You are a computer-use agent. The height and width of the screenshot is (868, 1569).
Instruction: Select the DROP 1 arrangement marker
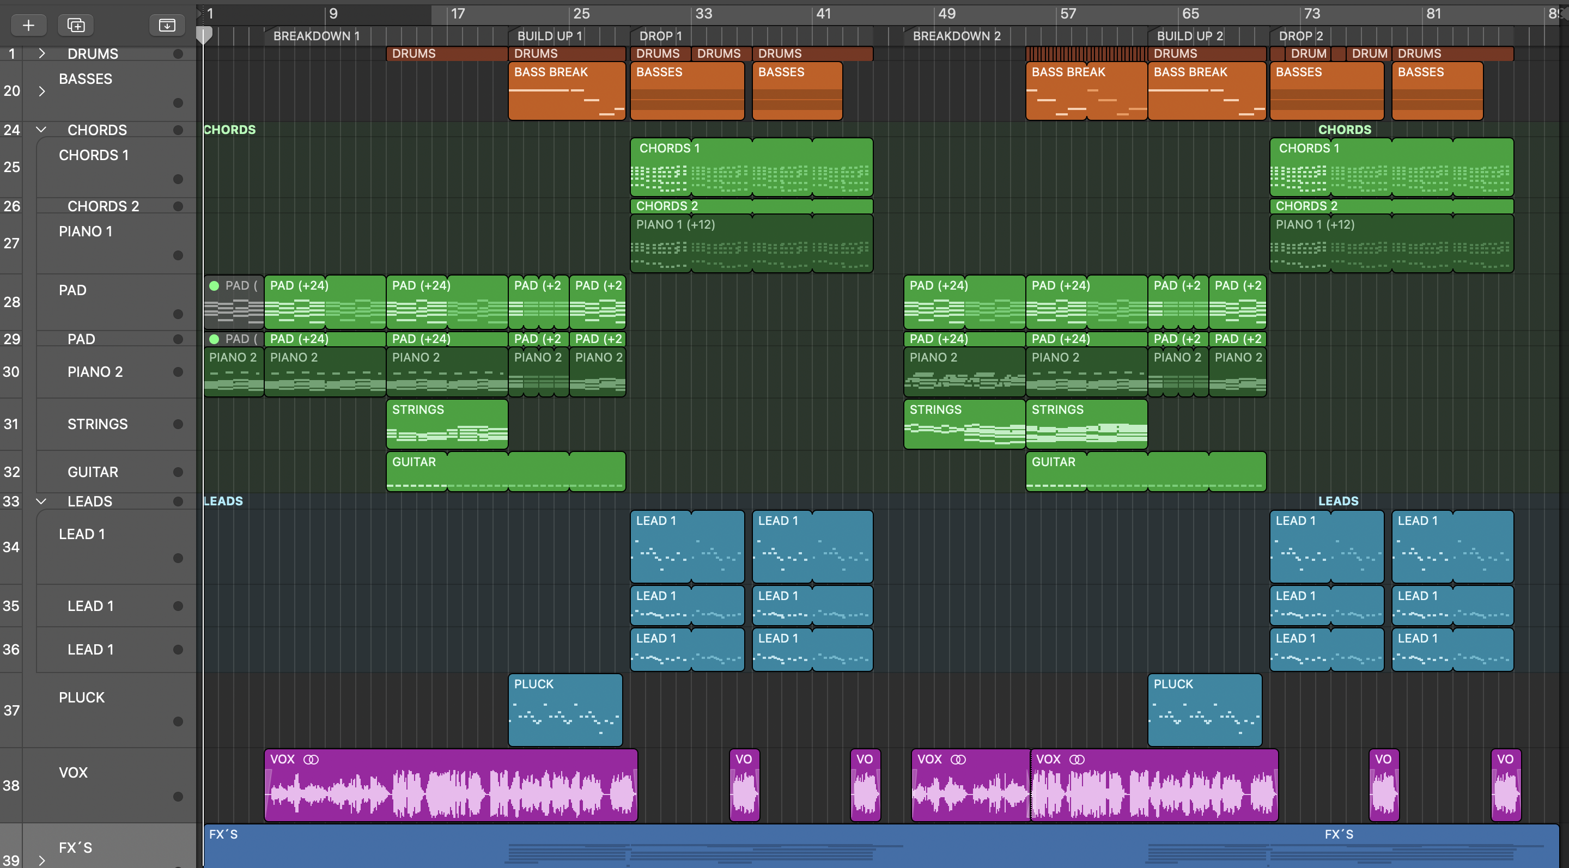click(x=660, y=36)
